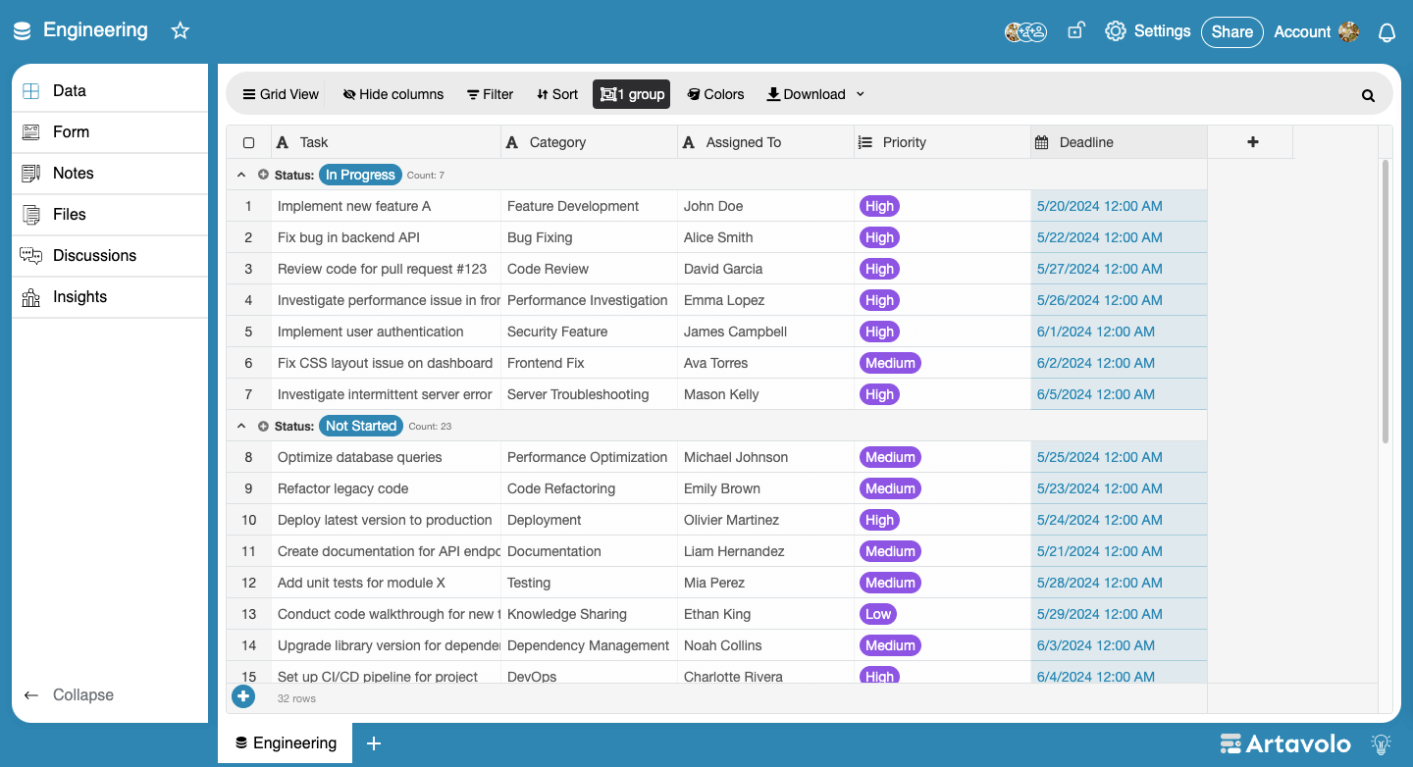Star the Engineering workspace as favorite
This screenshot has height=767, width=1413.
tap(181, 31)
